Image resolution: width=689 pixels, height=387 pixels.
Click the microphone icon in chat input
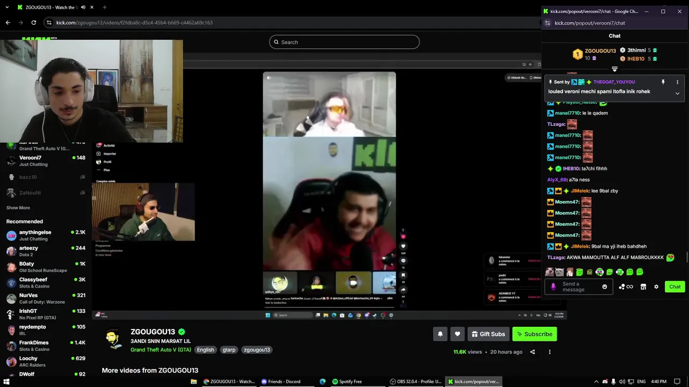point(553,287)
